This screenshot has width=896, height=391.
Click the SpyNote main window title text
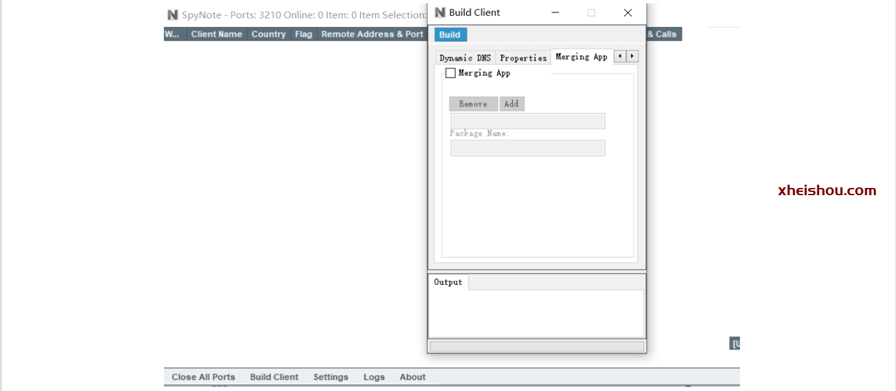point(304,14)
